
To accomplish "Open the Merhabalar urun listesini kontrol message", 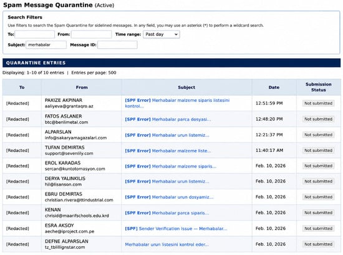I will click(x=167, y=244).
